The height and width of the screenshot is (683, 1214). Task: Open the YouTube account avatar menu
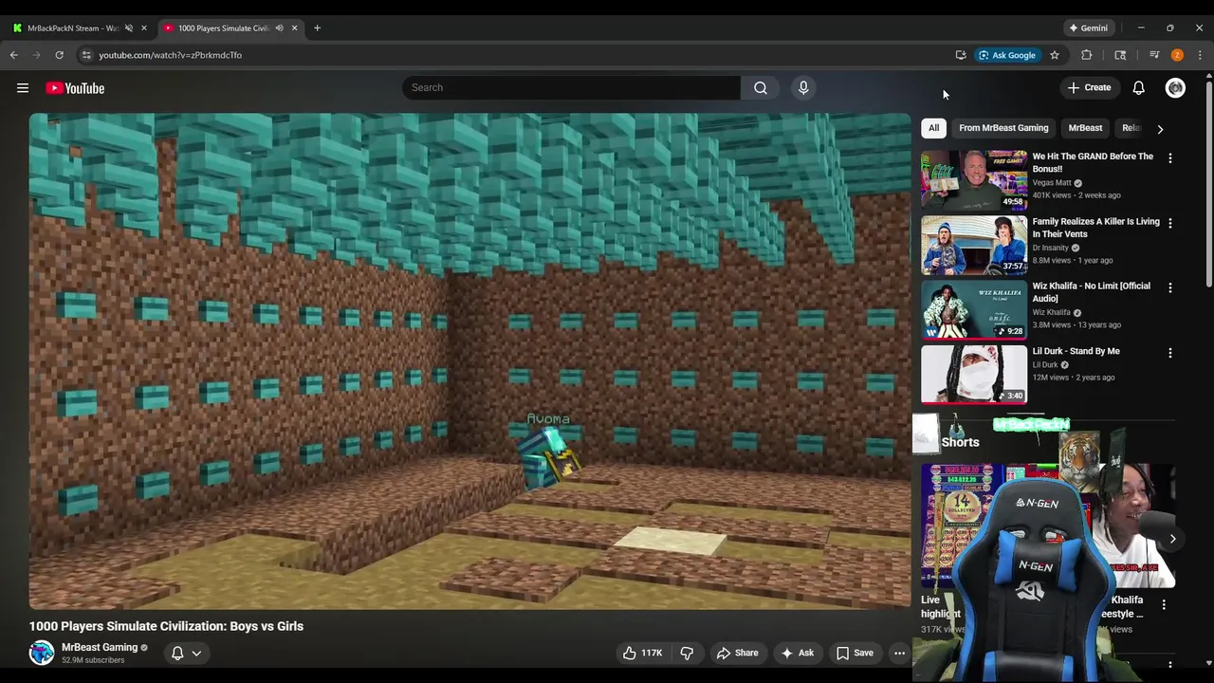click(1175, 88)
